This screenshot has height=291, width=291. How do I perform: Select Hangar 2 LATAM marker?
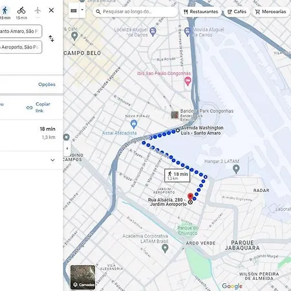coord(237,169)
